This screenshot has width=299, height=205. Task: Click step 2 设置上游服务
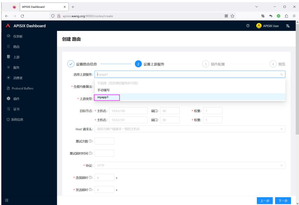(x=149, y=64)
